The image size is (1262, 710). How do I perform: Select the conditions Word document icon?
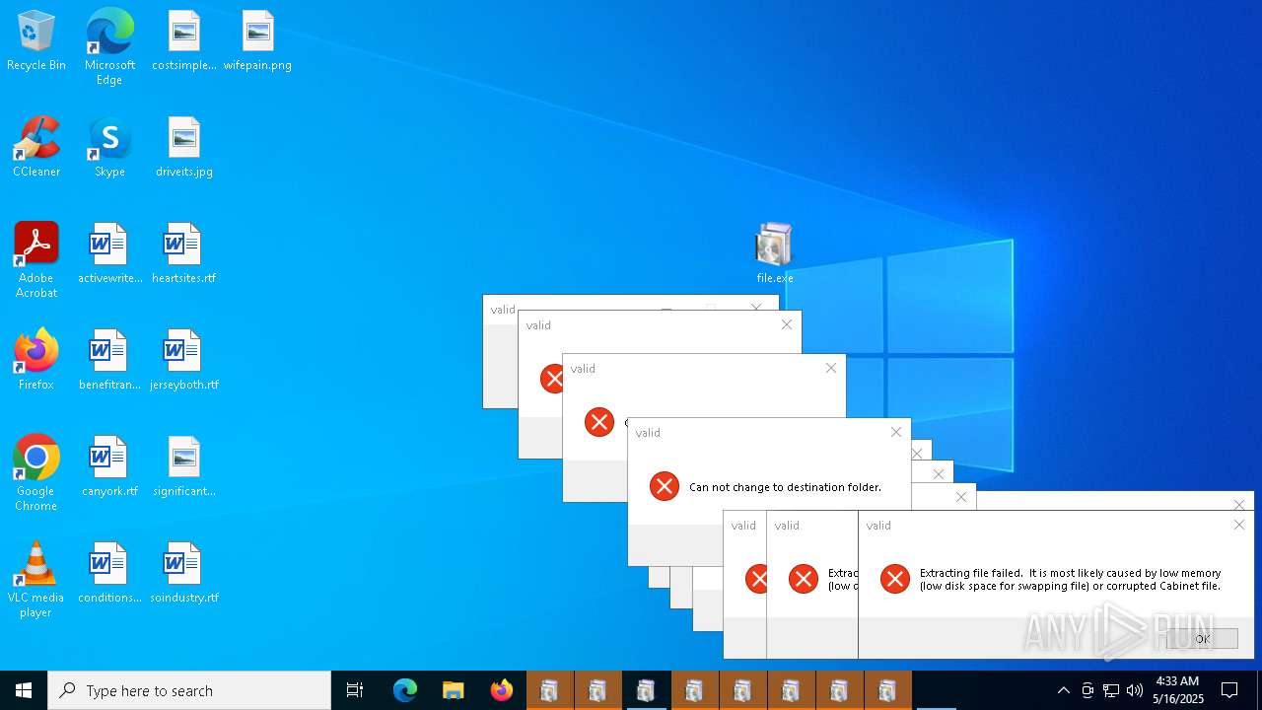click(109, 574)
